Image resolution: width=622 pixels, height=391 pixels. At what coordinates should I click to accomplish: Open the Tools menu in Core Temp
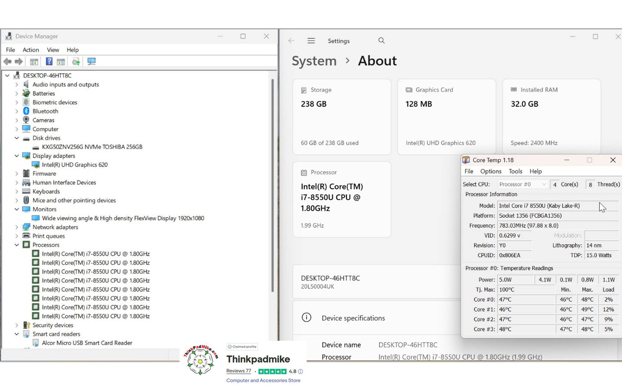(x=515, y=171)
